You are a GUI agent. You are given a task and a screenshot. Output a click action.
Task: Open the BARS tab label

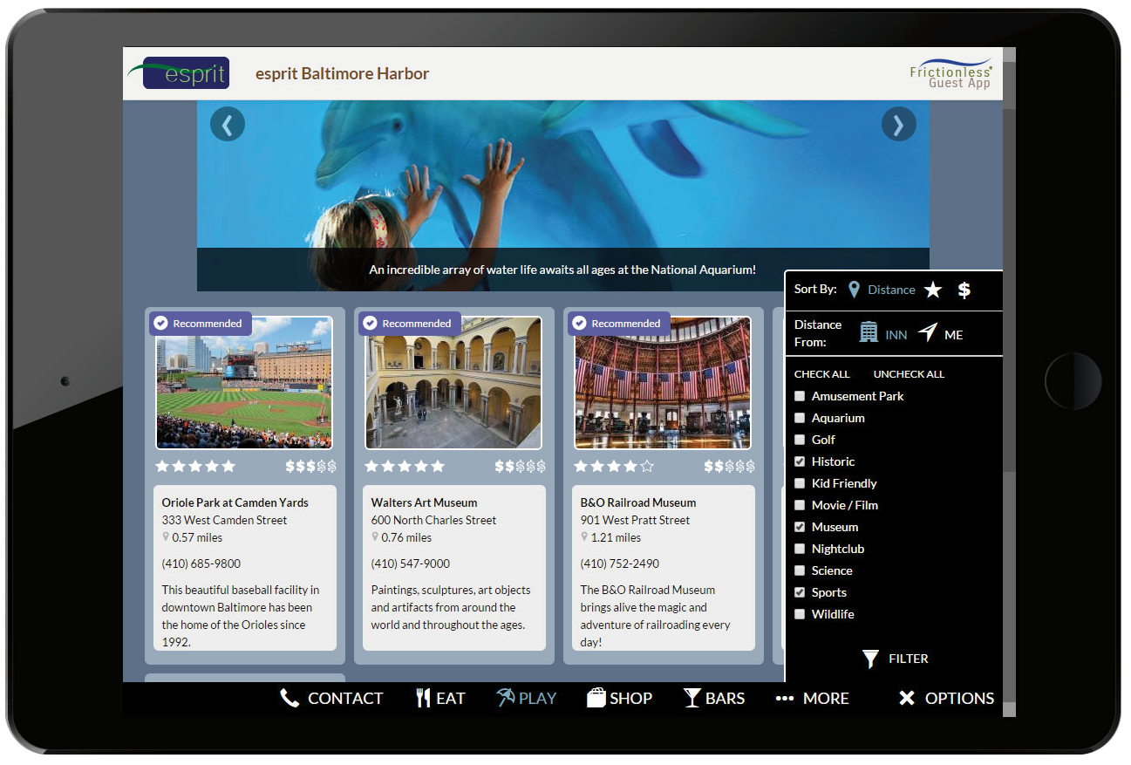726,699
